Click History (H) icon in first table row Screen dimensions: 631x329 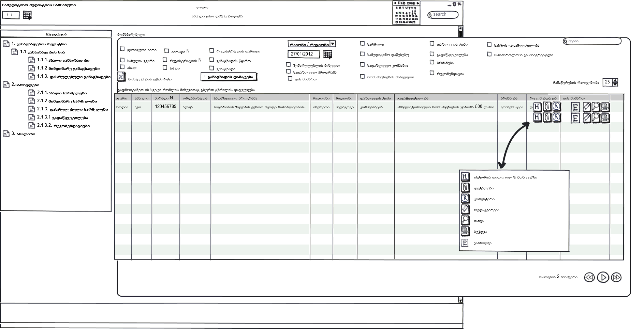pyautogui.click(x=538, y=107)
